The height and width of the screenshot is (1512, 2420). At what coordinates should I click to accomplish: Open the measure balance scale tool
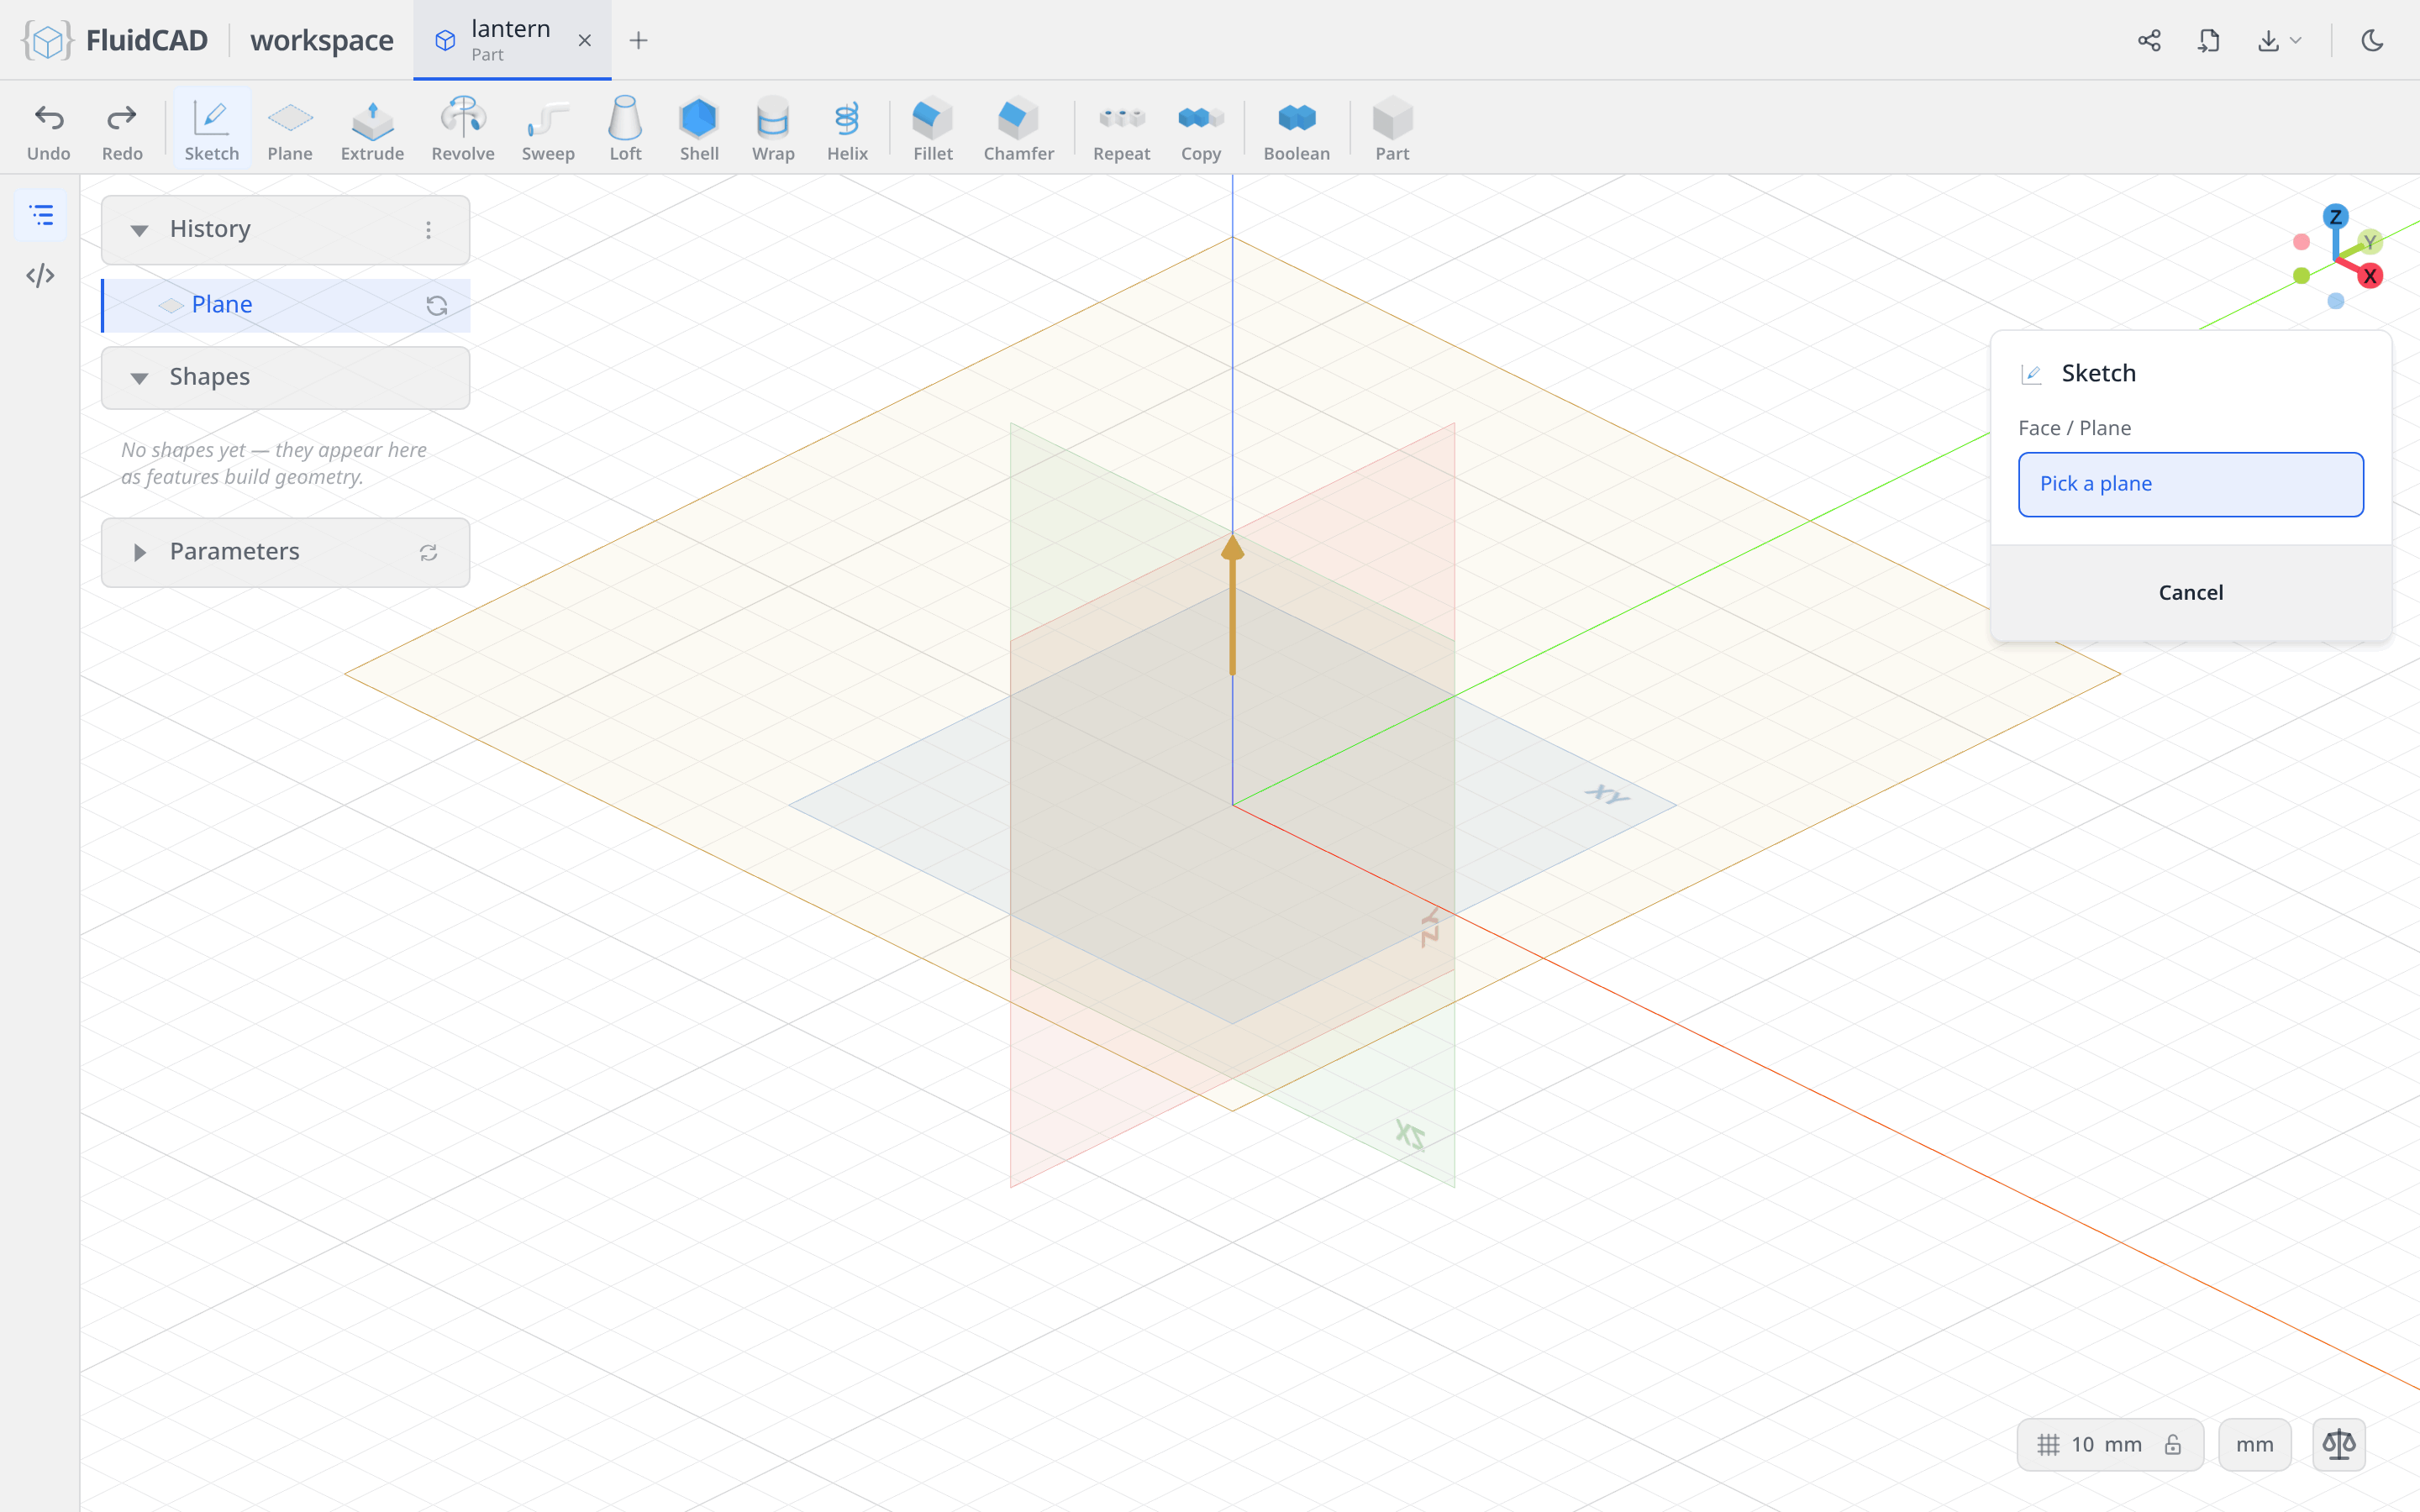[2339, 1444]
